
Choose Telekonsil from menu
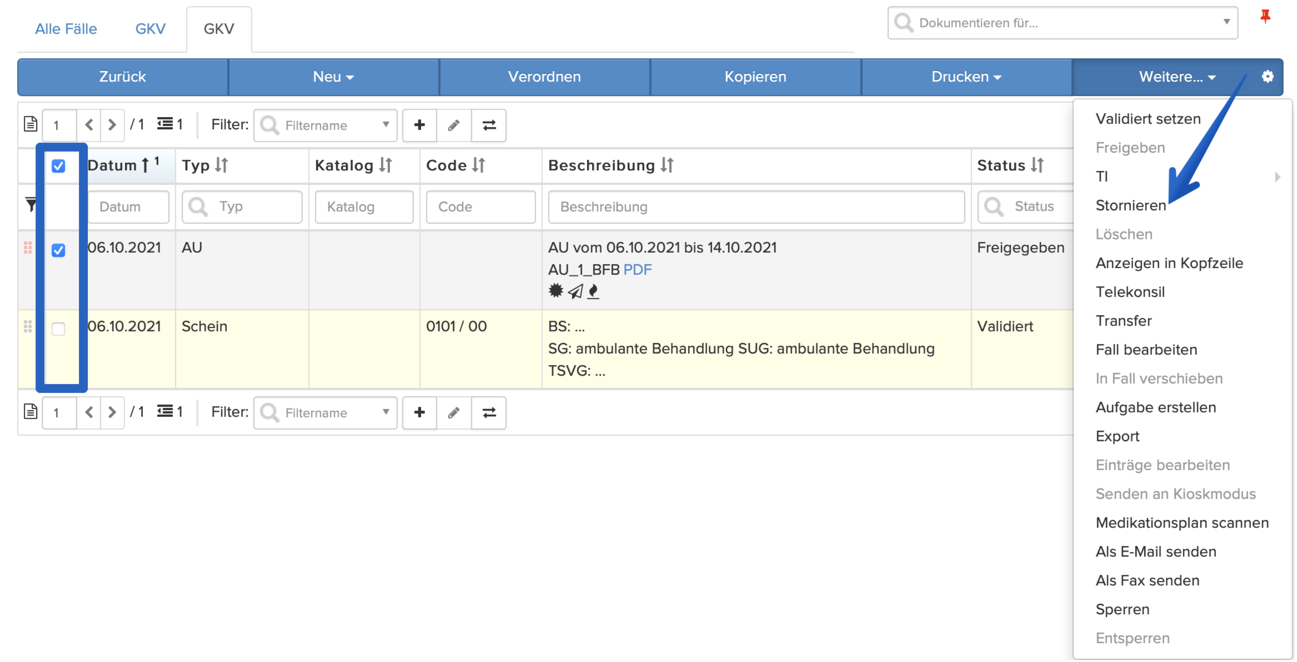tap(1130, 292)
